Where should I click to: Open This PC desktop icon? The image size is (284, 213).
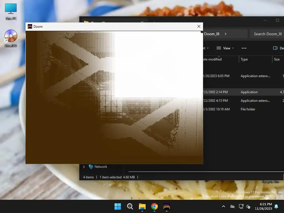11,12
